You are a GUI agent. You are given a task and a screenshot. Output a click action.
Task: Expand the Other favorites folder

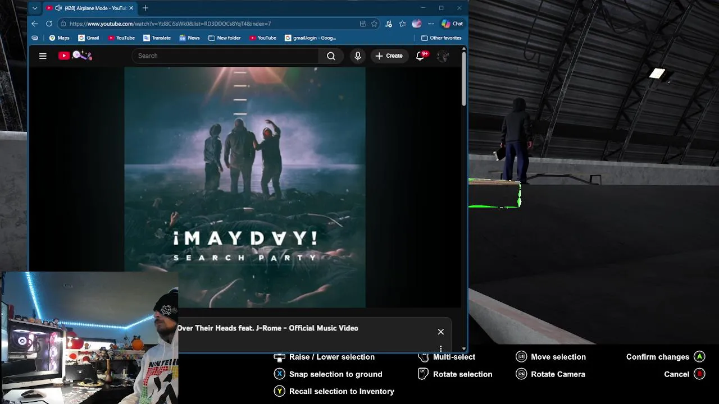point(442,38)
